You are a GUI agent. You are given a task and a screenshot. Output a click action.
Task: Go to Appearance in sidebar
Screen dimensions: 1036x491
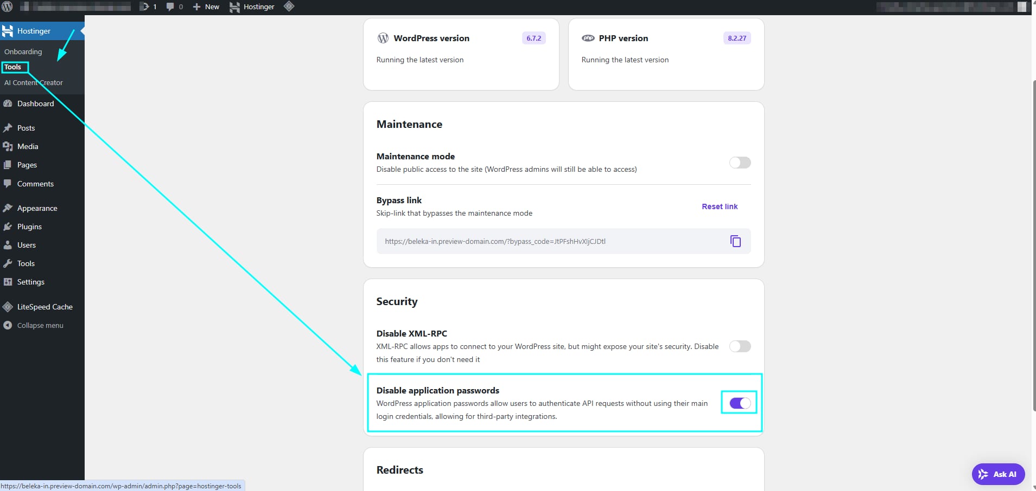pos(37,208)
